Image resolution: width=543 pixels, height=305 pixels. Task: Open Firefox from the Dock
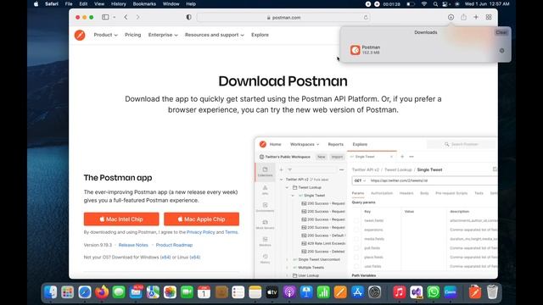click(x=102, y=292)
